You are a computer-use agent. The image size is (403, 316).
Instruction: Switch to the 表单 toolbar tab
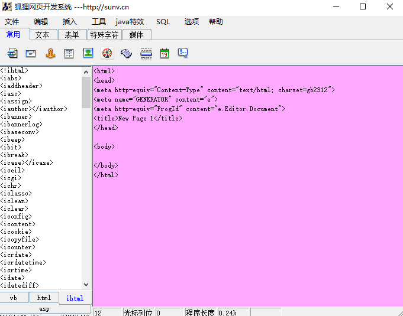point(72,35)
